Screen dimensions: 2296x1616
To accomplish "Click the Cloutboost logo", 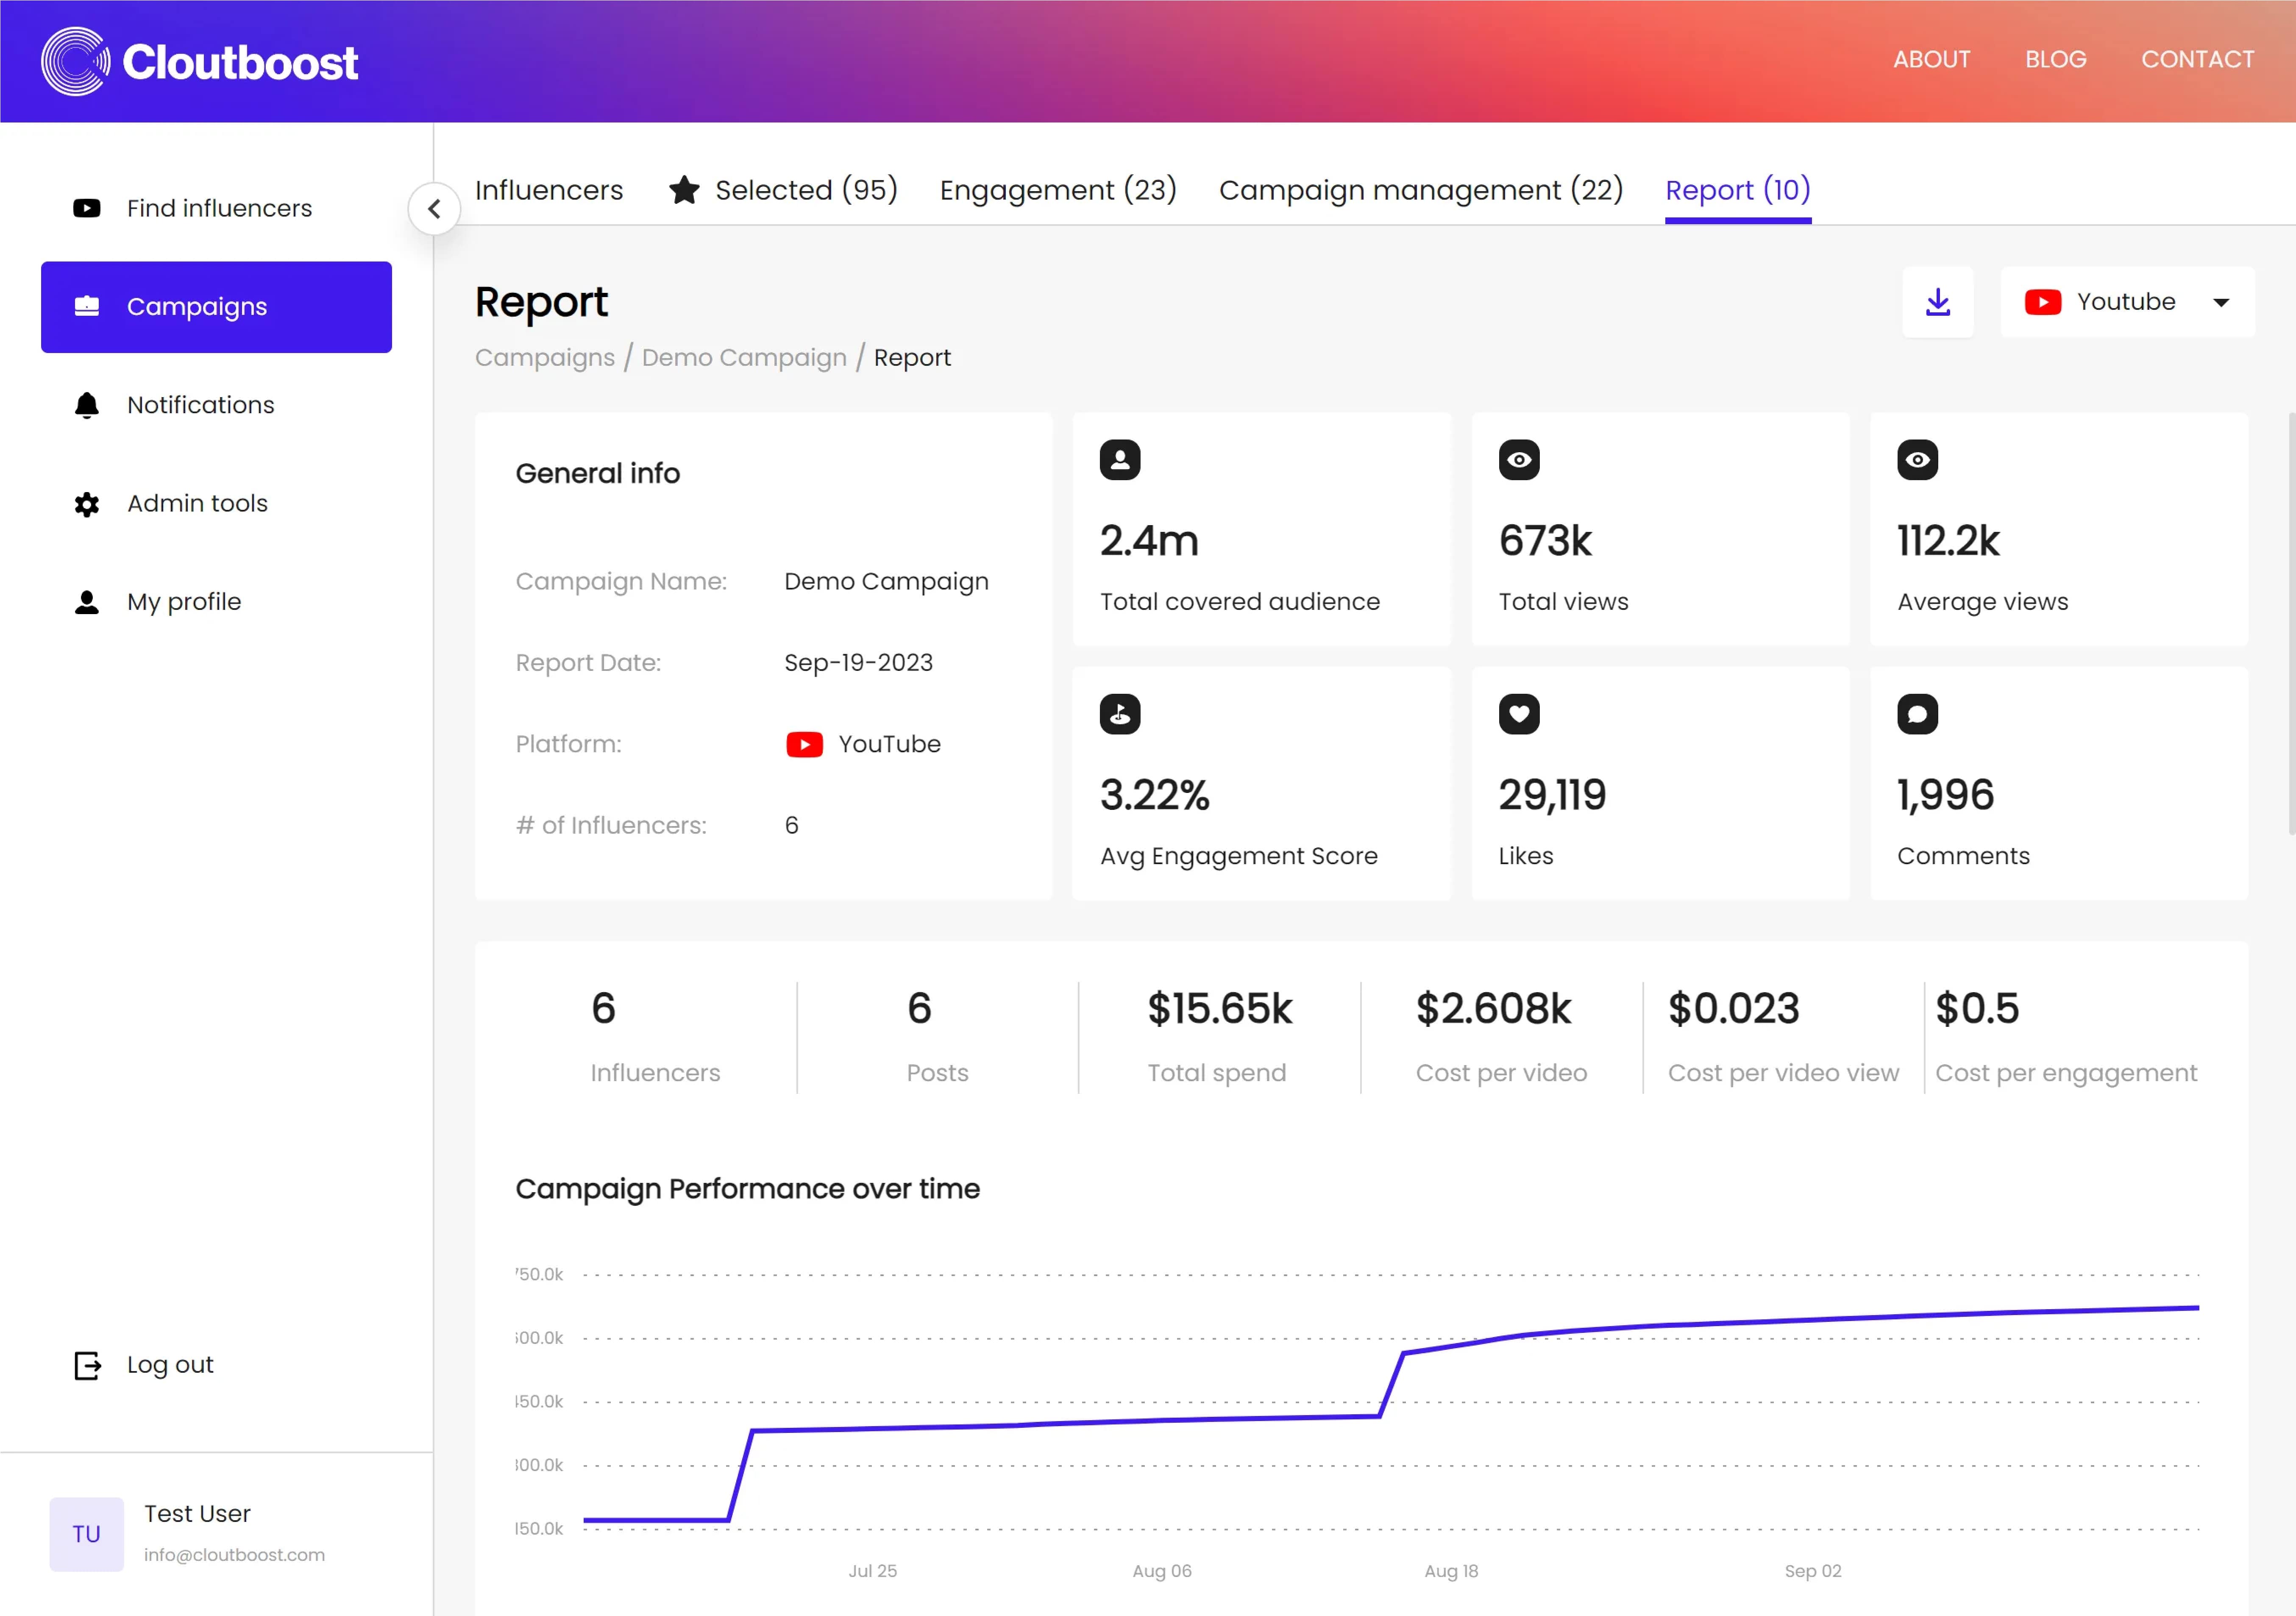I will [x=199, y=61].
